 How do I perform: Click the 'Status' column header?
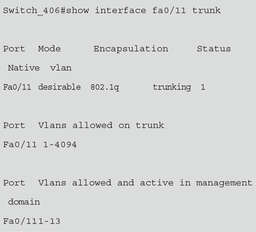pyautogui.click(x=214, y=48)
